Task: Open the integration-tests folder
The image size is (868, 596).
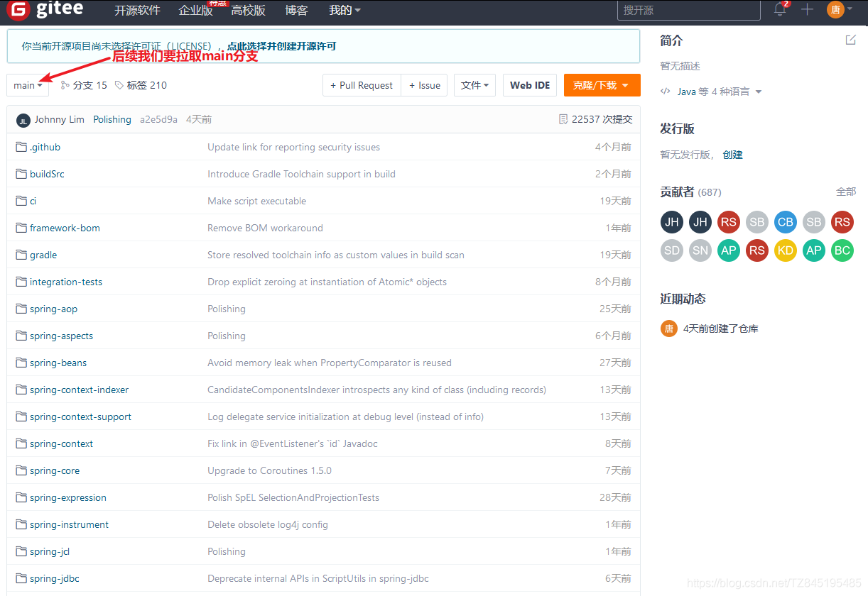Action: [66, 282]
